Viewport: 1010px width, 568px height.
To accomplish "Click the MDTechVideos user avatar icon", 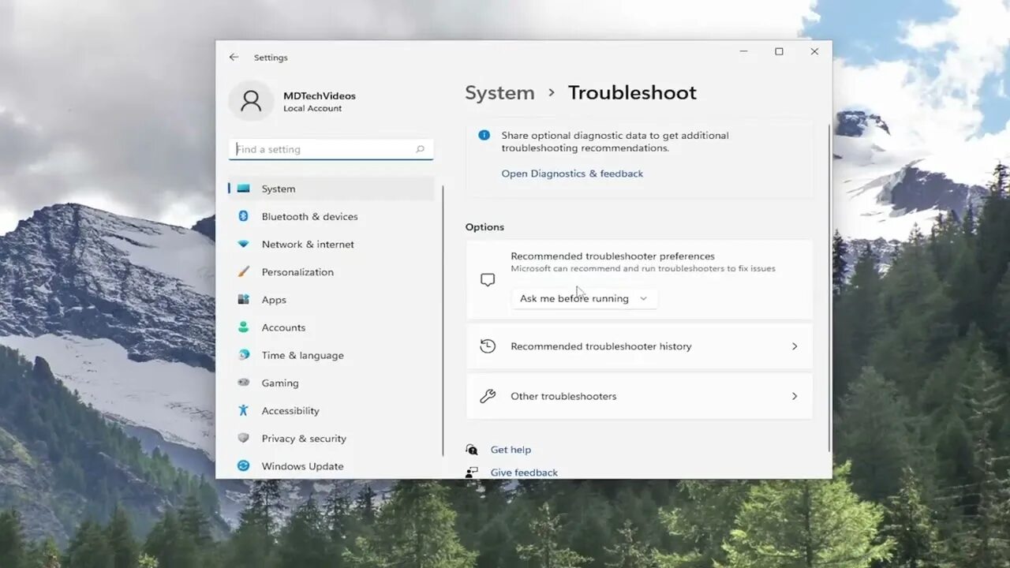I will [251, 101].
